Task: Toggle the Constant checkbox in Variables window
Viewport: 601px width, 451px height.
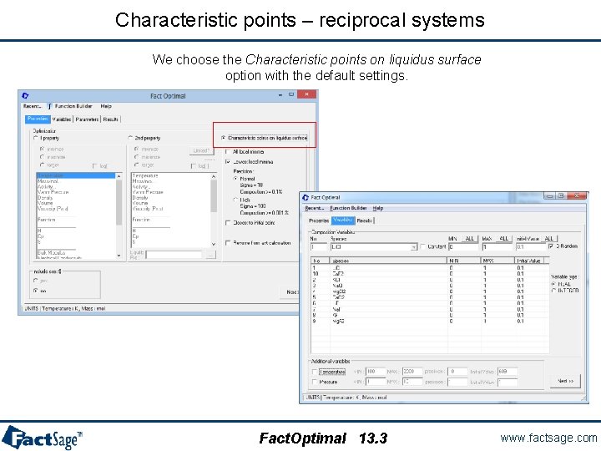Action: click(x=422, y=246)
